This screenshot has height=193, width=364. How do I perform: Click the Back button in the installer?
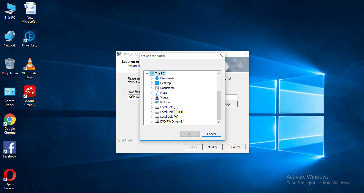(192, 147)
